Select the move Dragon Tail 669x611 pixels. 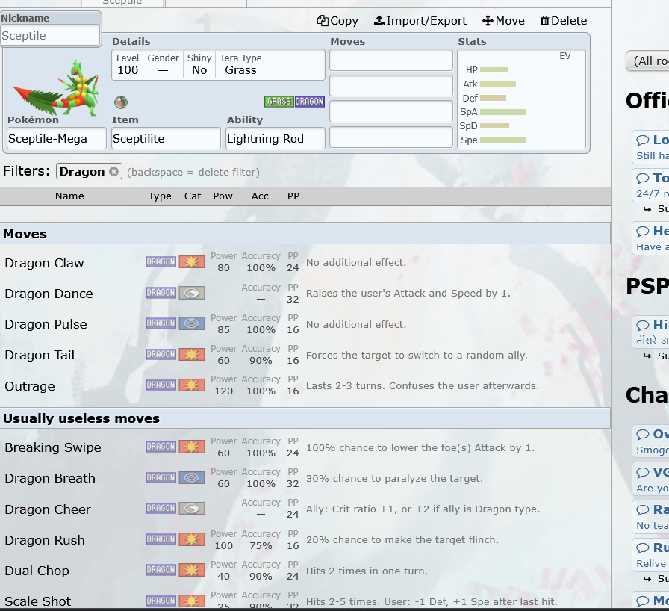click(305, 355)
